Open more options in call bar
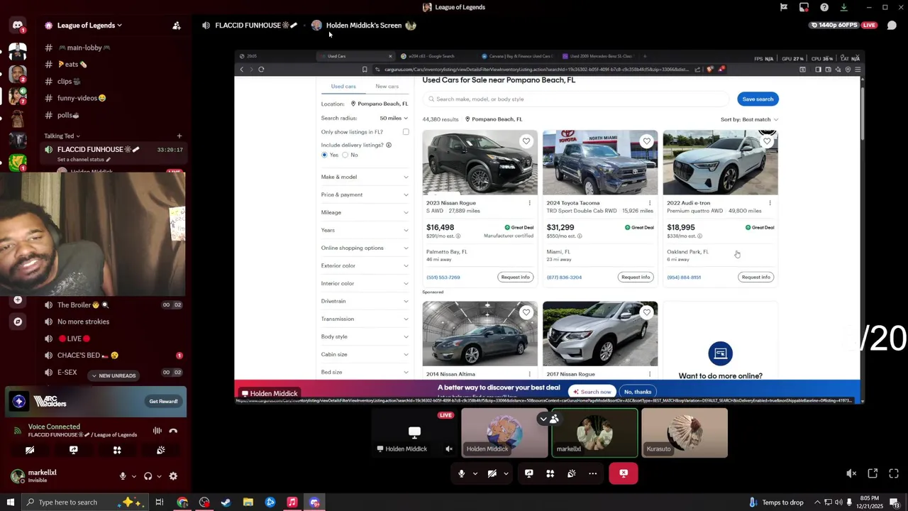The height and width of the screenshot is (511, 908). [x=592, y=473]
